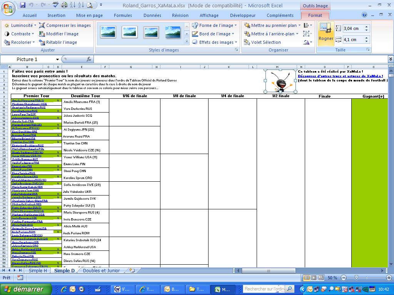Image resolution: width=394 pixels, height=295 pixels.
Task: Click the XaMaLa tips hyperlink in sheet
Action: coord(340,76)
